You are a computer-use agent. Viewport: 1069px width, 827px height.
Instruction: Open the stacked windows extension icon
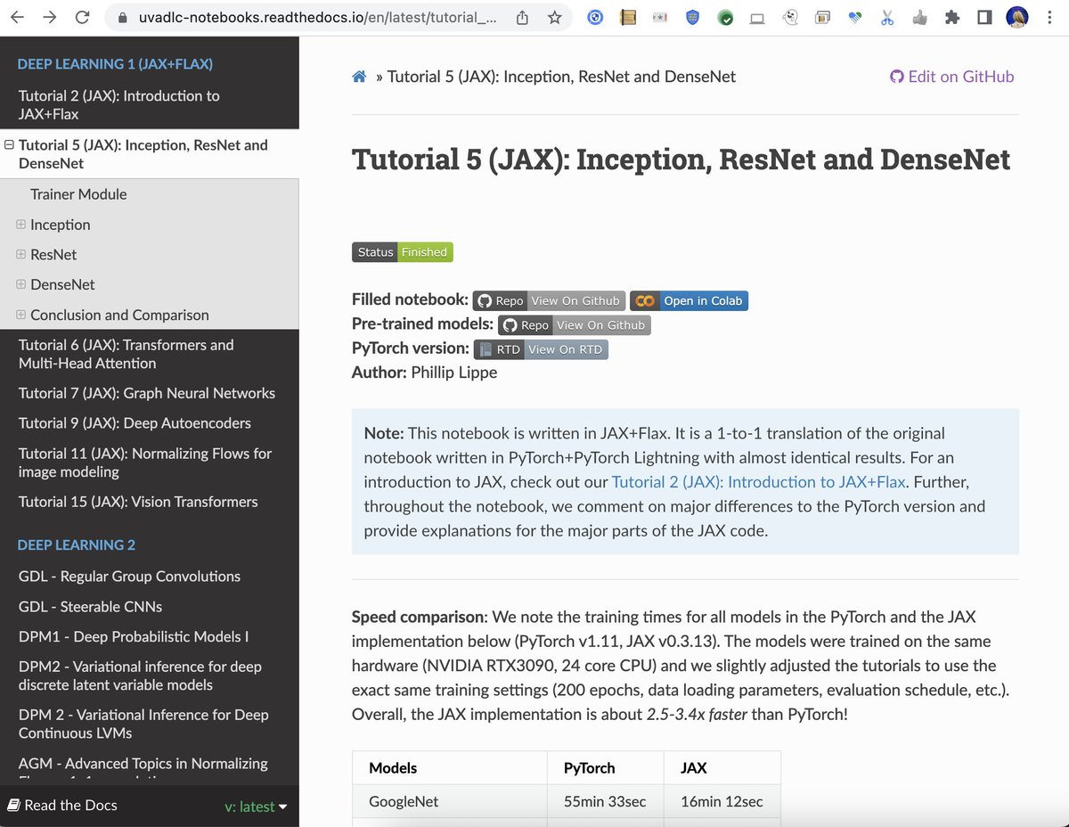(822, 17)
